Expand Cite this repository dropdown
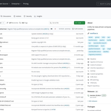This screenshot has width=111, height=111. pos(96,68)
